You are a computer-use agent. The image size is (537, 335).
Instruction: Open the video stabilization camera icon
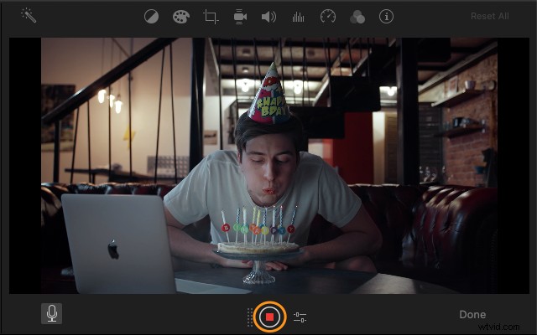tap(240, 17)
